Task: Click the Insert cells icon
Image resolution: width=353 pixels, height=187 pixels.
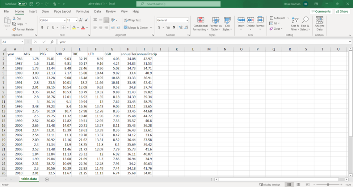Action: coord(241,20)
